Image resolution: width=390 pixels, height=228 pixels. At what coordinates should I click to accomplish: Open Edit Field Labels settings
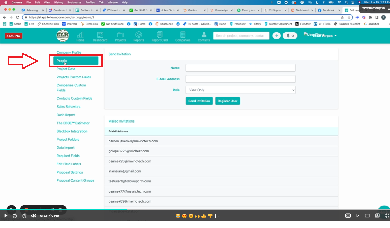point(69,164)
